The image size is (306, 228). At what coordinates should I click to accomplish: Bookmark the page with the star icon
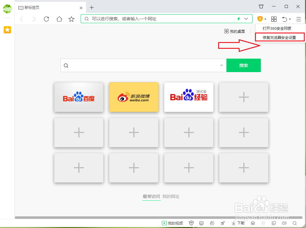click(x=71, y=19)
